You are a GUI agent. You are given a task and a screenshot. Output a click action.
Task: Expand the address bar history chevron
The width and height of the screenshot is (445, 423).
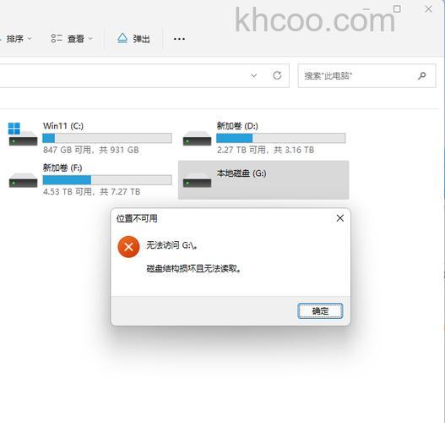(x=253, y=75)
